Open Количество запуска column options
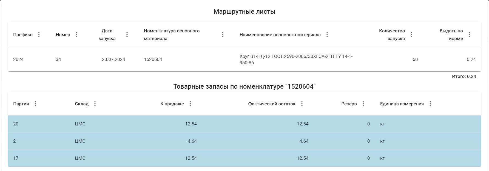Image resolution: width=489 pixels, height=171 pixels. tap(411, 35)
